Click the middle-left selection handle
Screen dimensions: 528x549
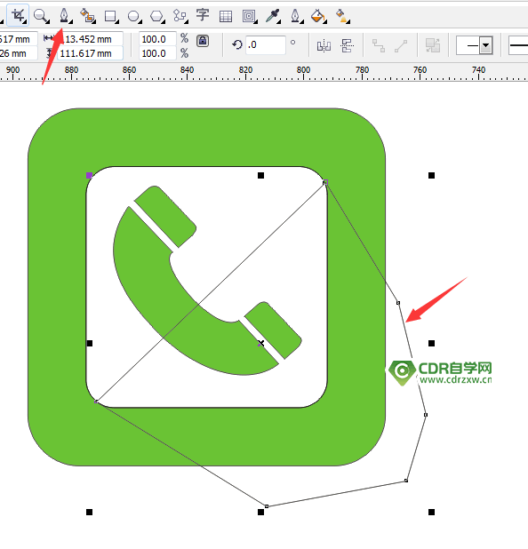click(x=90, y=344)
